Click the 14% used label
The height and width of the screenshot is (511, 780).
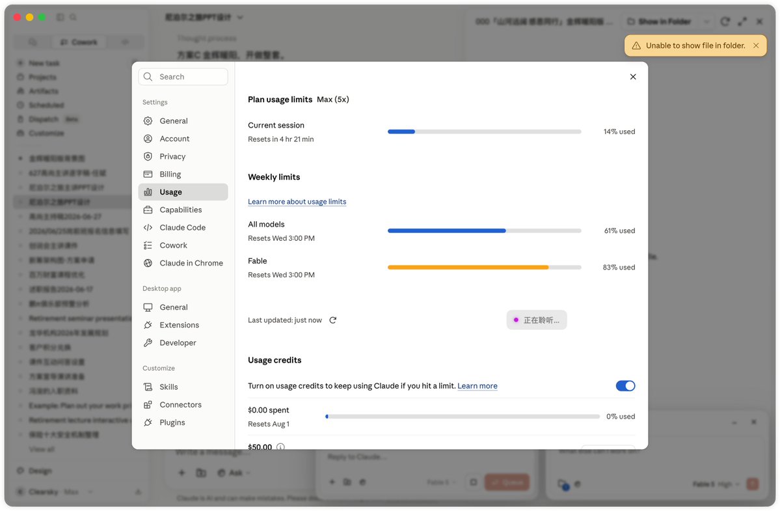(x=619, y=132)
